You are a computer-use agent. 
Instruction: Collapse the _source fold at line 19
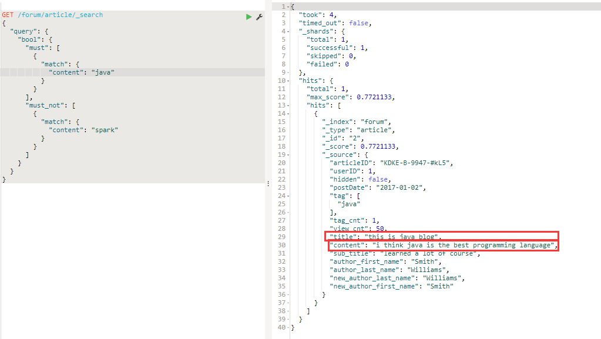(288, 155)
